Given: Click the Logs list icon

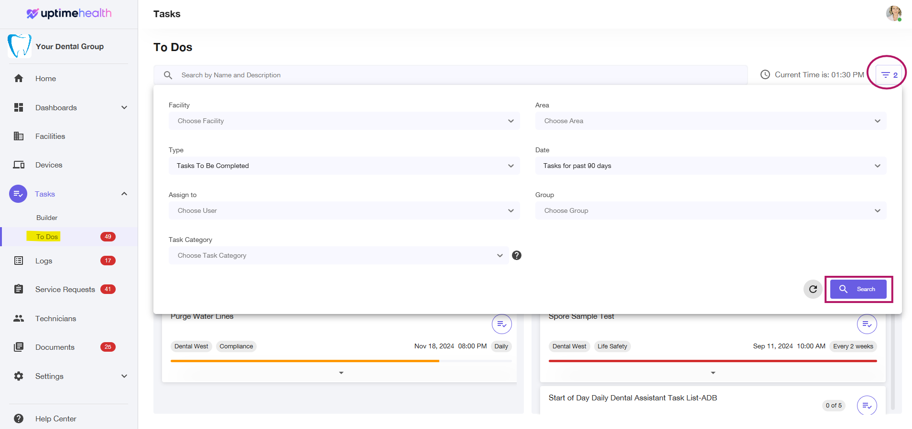Looking at the screenshot, I should tap(19, 261).
